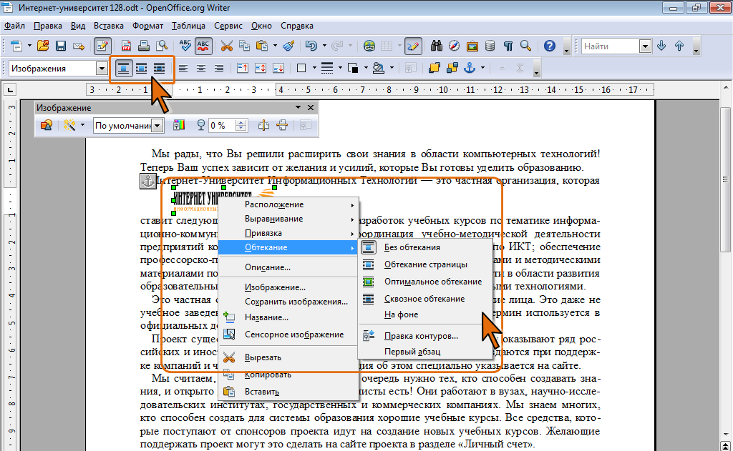Align image to top icon

[x=242, y=69]
